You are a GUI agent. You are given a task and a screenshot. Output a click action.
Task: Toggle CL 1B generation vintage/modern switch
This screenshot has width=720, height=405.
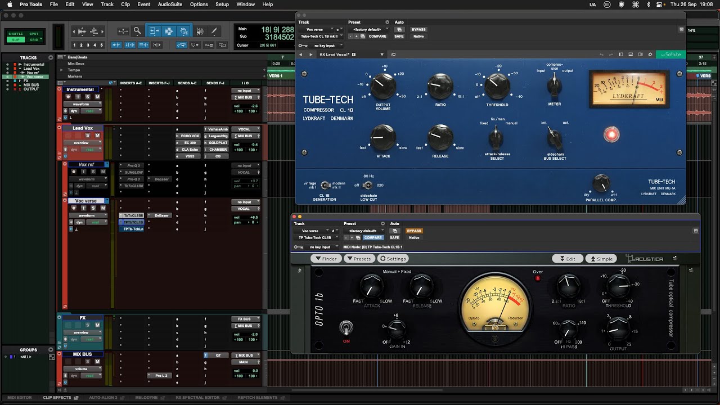[325, 185]
